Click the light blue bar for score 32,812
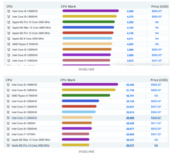The image size is (175, 155). click(79, 112)
